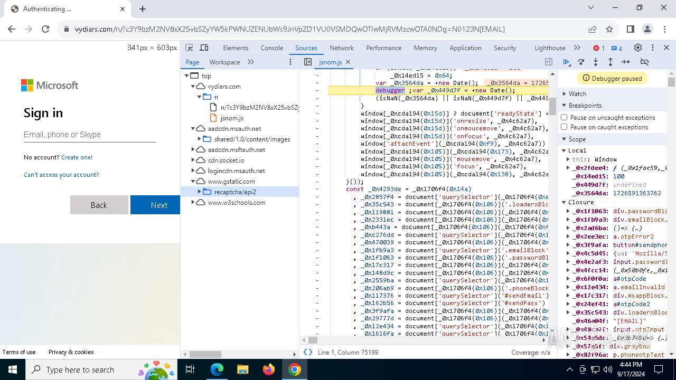Open the Network panel
The height and width of the screenshot is (380, 676).
coord(342,47)
